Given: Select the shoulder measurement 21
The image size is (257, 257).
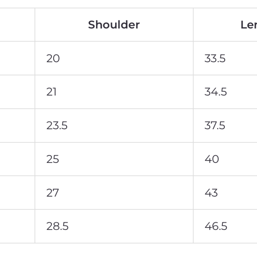Looking at the screenshot, I should point(52,92).
